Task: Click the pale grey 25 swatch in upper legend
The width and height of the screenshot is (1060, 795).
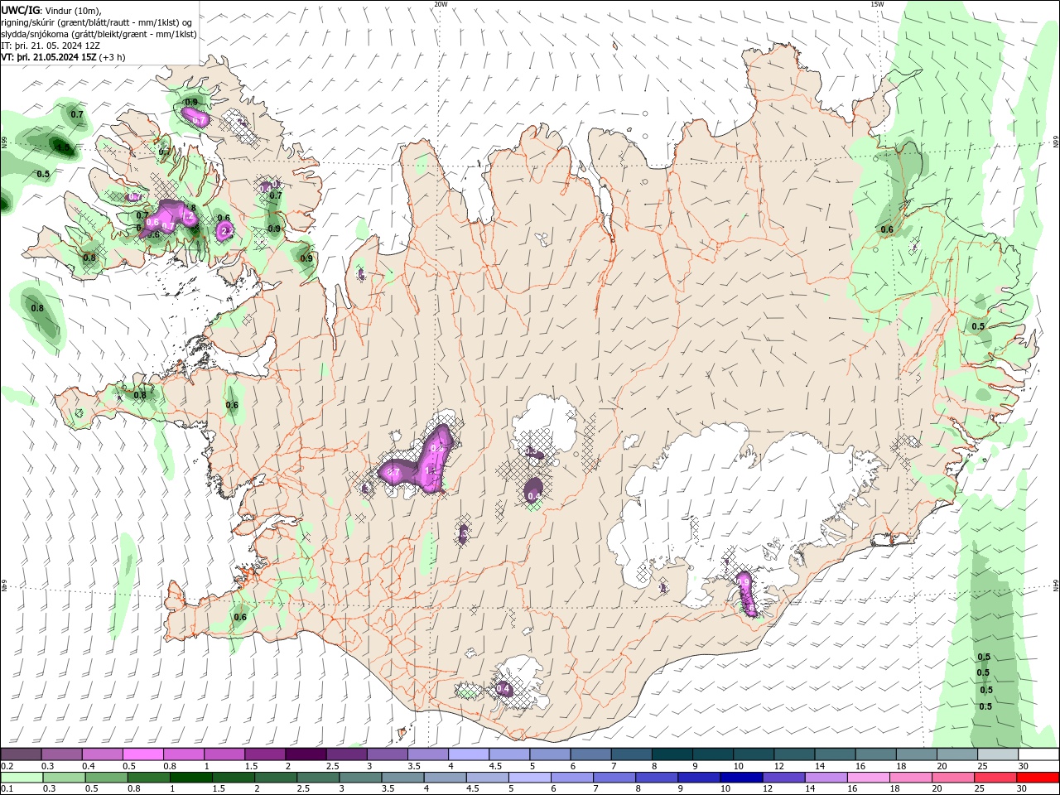Action: tap(998, 754)
